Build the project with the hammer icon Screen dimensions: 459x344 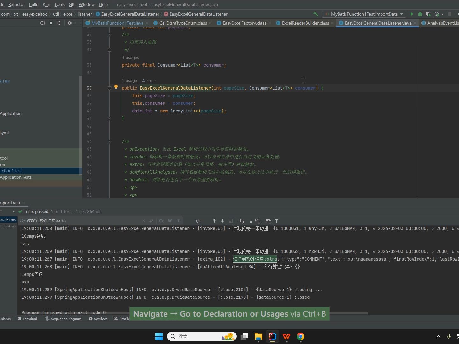pyautogui.click(x=316, y=14)
